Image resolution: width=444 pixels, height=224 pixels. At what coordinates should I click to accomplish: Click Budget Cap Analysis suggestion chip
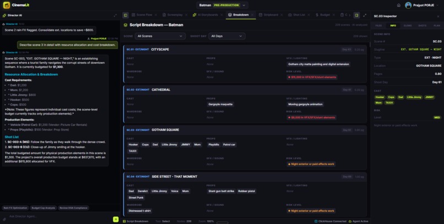(x=43, y=208)
